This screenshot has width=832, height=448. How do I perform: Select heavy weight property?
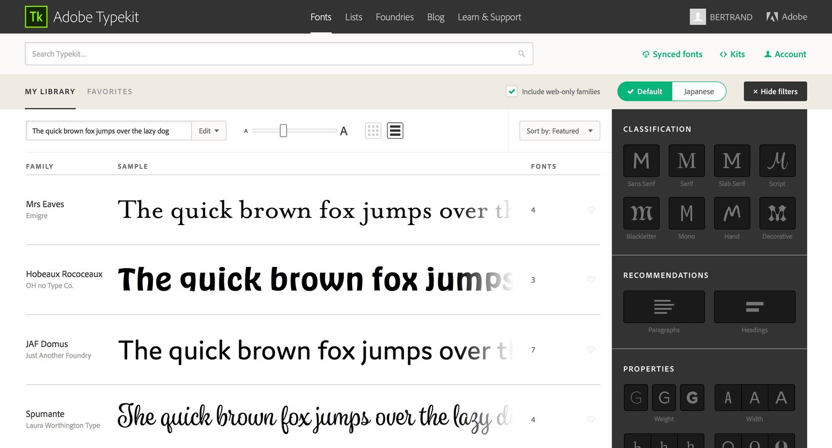692,397
